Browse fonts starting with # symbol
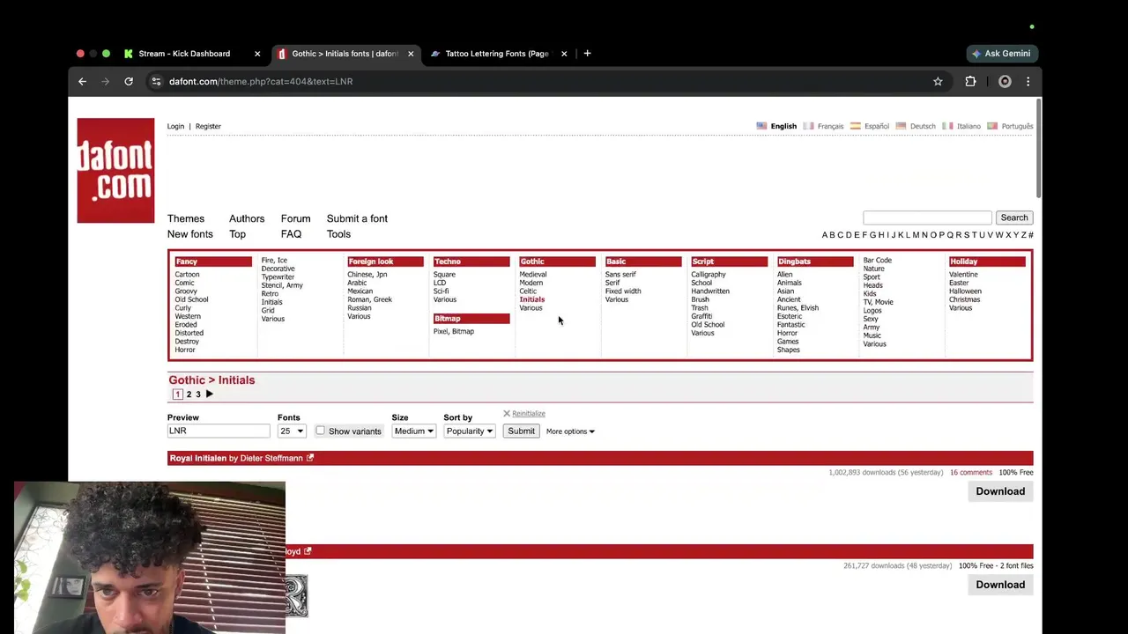Viewport: 1128px width, 634px height. coord(1030,235)
